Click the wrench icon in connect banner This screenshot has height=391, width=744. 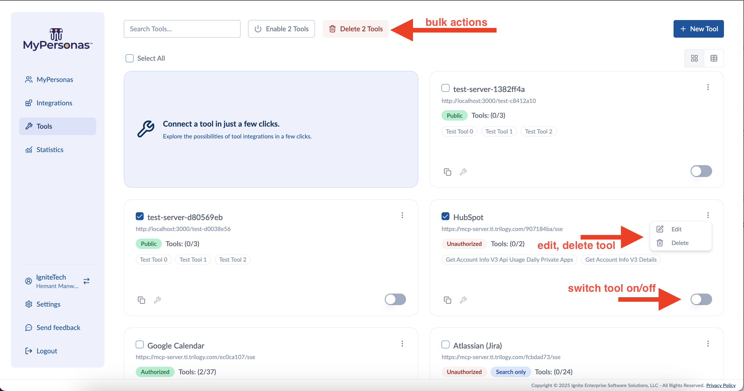tap(146, 129)
